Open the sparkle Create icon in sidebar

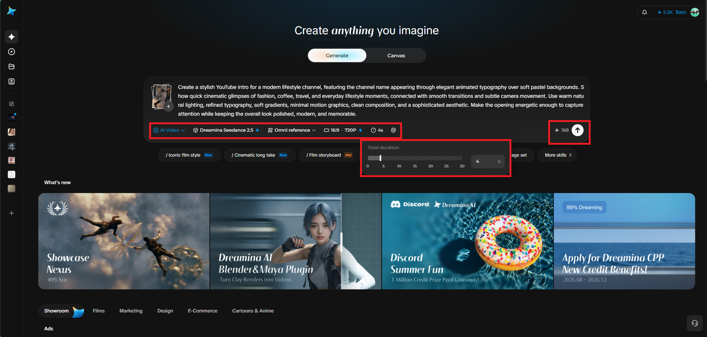12,37
